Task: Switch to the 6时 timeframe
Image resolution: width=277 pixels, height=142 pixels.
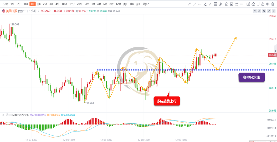Action: (105, 4)
